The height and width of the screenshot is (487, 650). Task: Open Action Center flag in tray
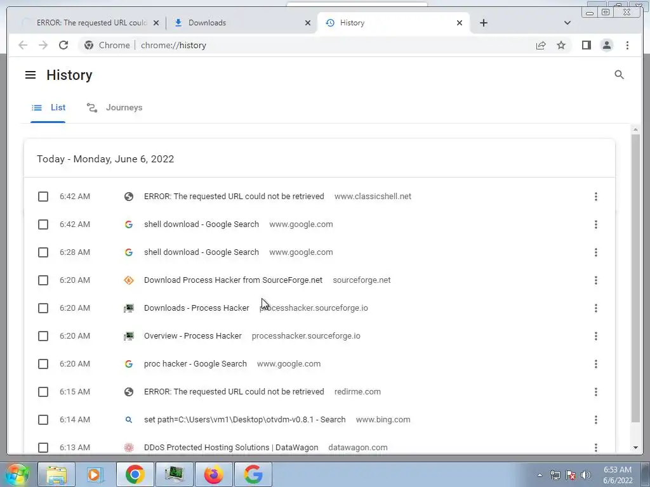click(571, 475)
